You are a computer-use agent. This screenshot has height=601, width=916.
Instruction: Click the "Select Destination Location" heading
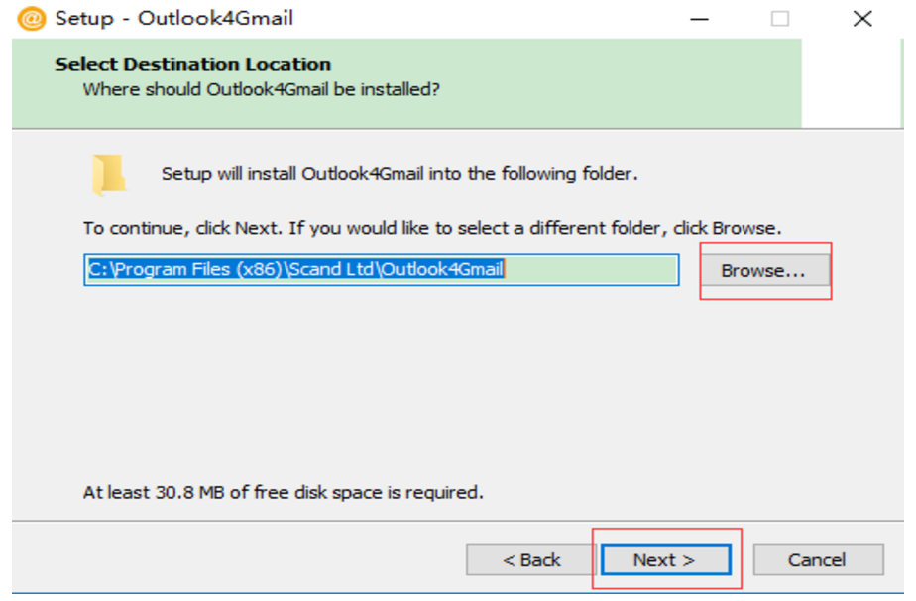tap(193, 65)
